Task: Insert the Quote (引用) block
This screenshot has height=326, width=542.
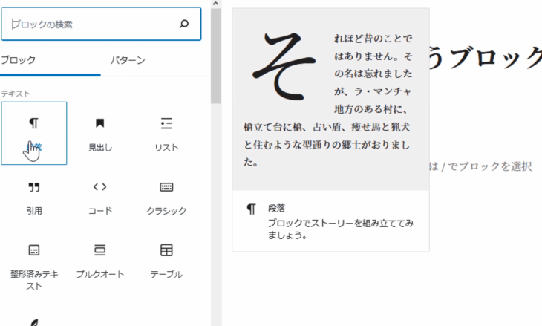Action: pyautogui.click(x=34, y=197)
